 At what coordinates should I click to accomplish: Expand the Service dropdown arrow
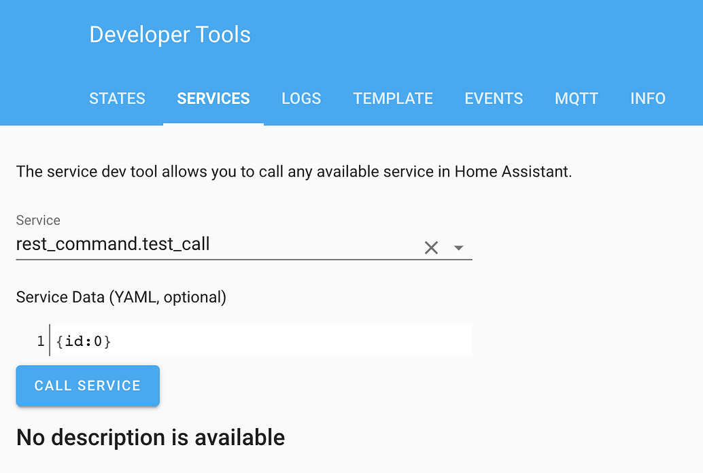pyautogui.click(x=459, y=248)
